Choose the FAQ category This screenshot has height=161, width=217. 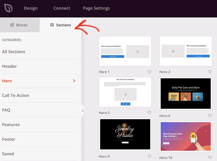(x=6, y=110)
